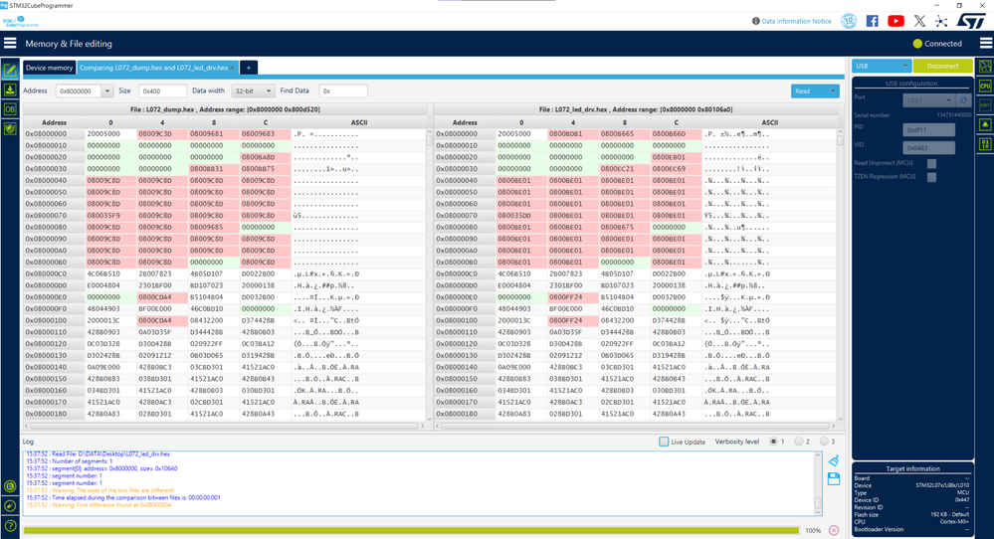Open the Data width 32-bit dropdown
This screenshot has height=539, width=994.
click(253, 91)
